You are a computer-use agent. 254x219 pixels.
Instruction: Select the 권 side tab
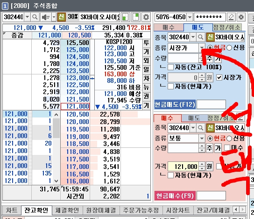click(146, 96)
